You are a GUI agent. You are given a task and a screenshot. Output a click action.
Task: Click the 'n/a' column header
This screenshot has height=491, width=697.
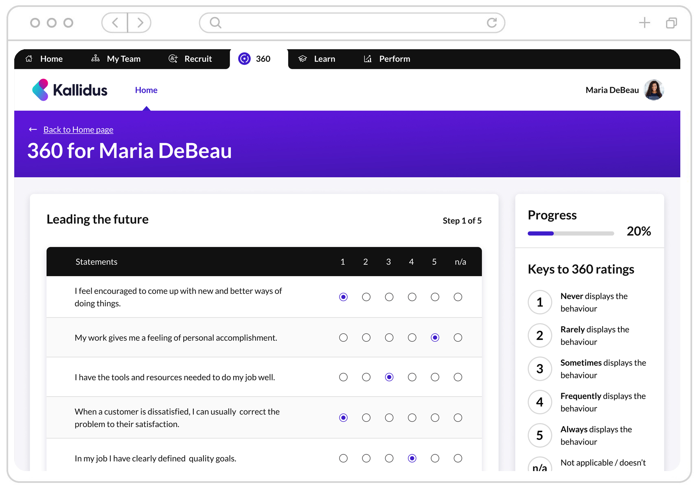(460, 262)
